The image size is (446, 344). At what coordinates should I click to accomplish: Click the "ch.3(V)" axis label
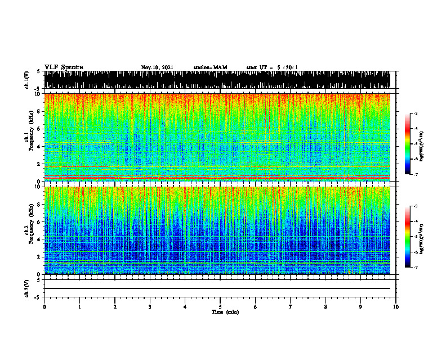click(26, 288)
